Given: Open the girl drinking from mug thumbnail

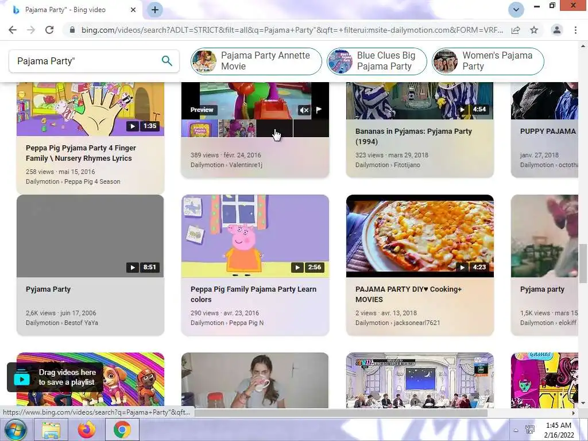Looking at the screenshot, I should click(255, 380).
